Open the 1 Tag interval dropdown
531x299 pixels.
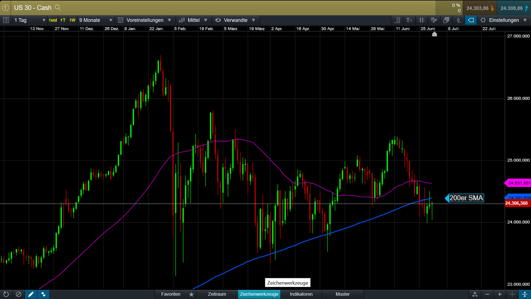30,20
